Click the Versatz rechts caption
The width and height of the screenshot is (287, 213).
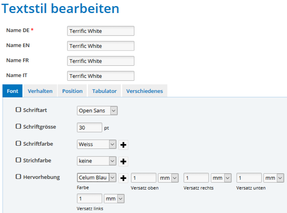(199, 188)
